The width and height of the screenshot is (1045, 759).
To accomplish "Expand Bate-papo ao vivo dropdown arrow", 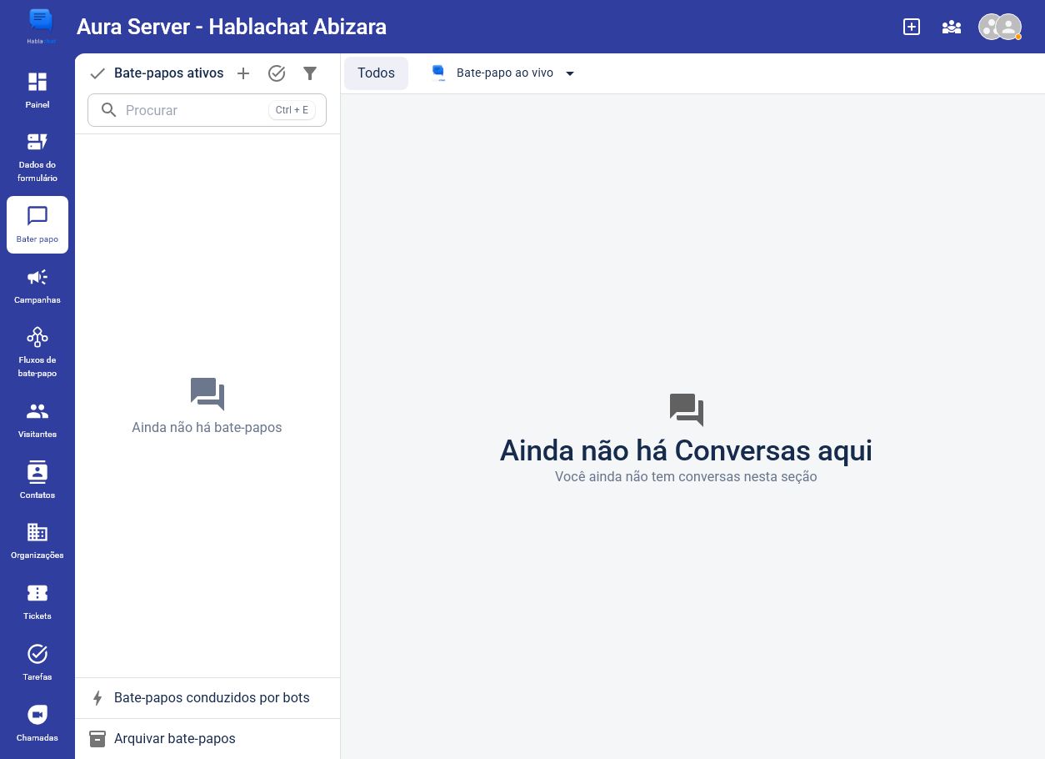I will (x=570, y=73).
